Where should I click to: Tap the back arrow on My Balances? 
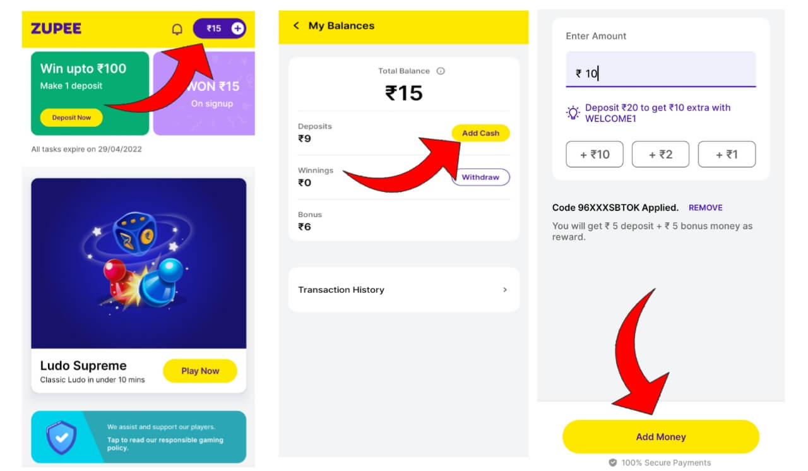click(297, 26)
